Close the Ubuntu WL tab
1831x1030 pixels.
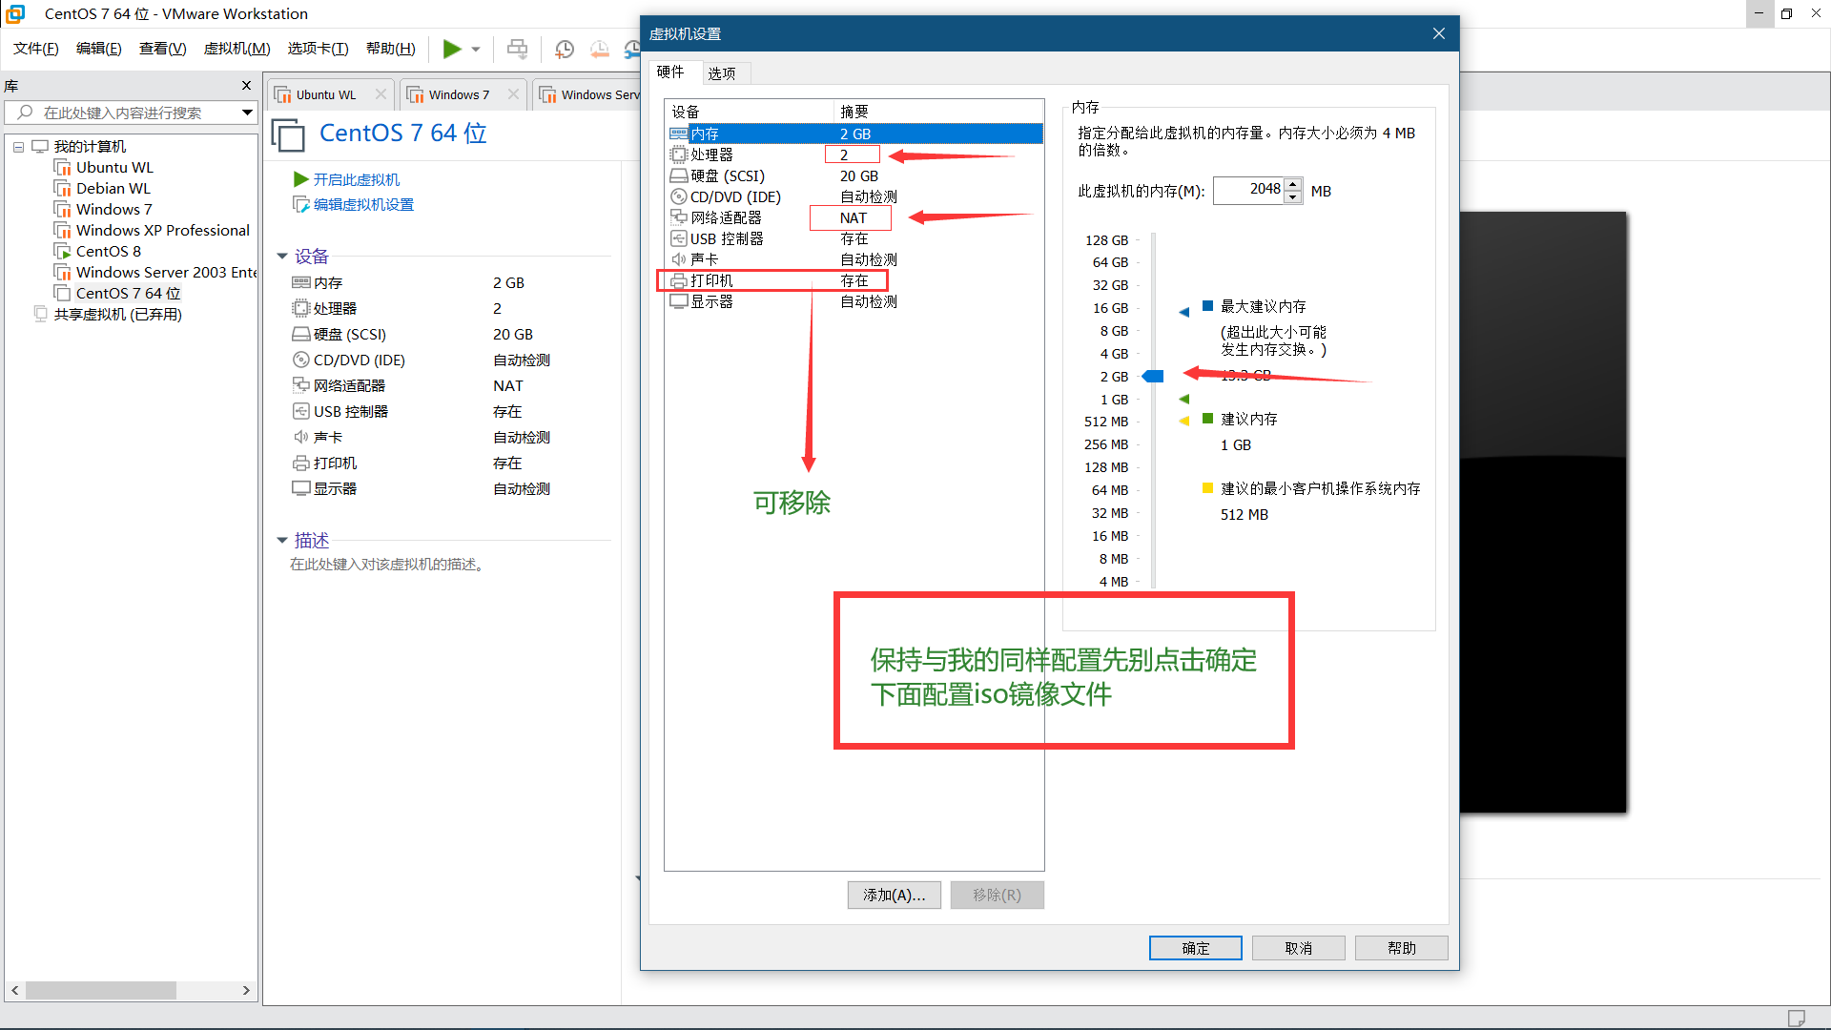coord(381,93)
